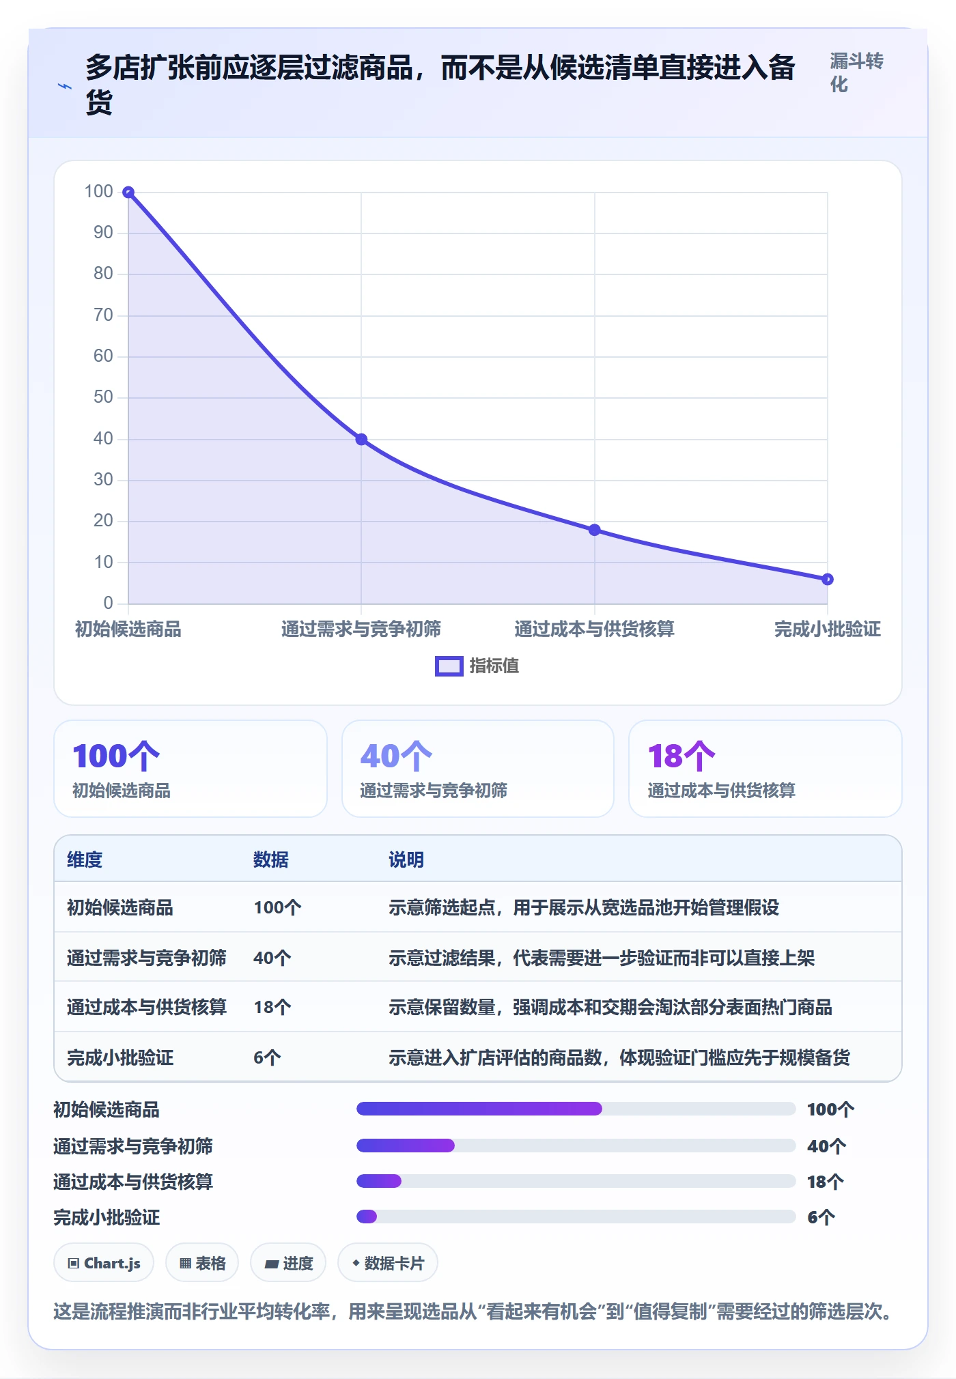
Task: Click the 说明 table column header
Action: [x=406, y=859]
